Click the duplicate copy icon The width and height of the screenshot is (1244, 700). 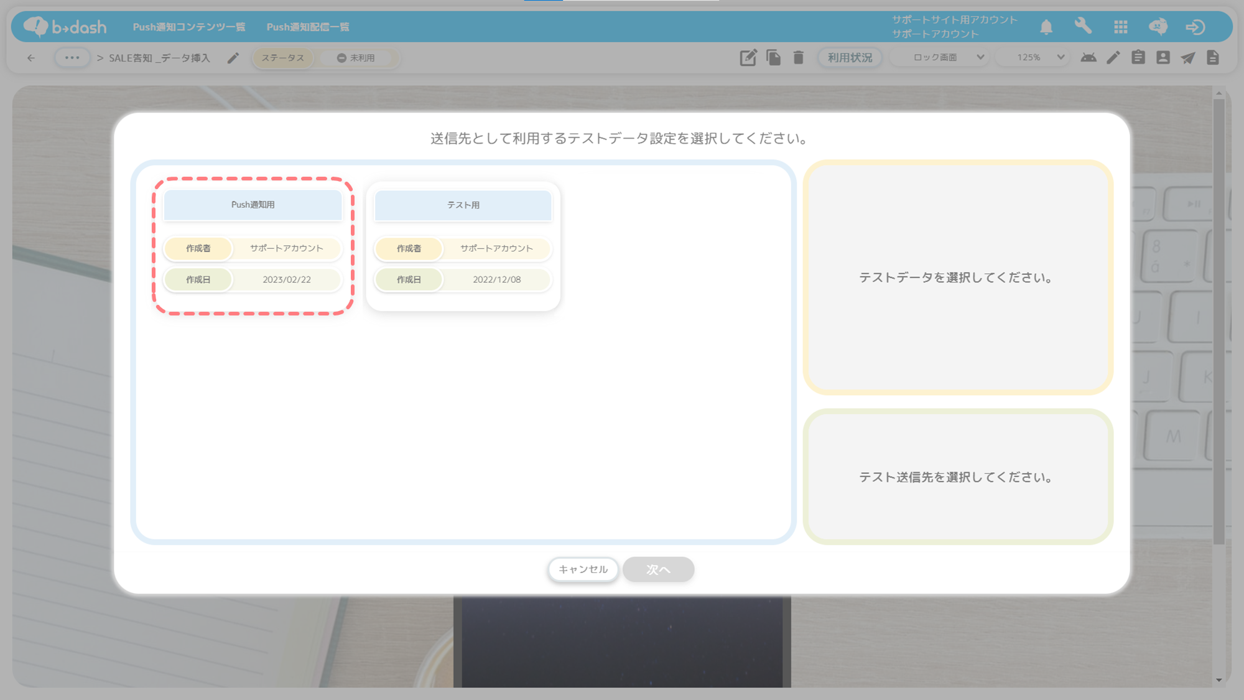(x=773, y=58)
